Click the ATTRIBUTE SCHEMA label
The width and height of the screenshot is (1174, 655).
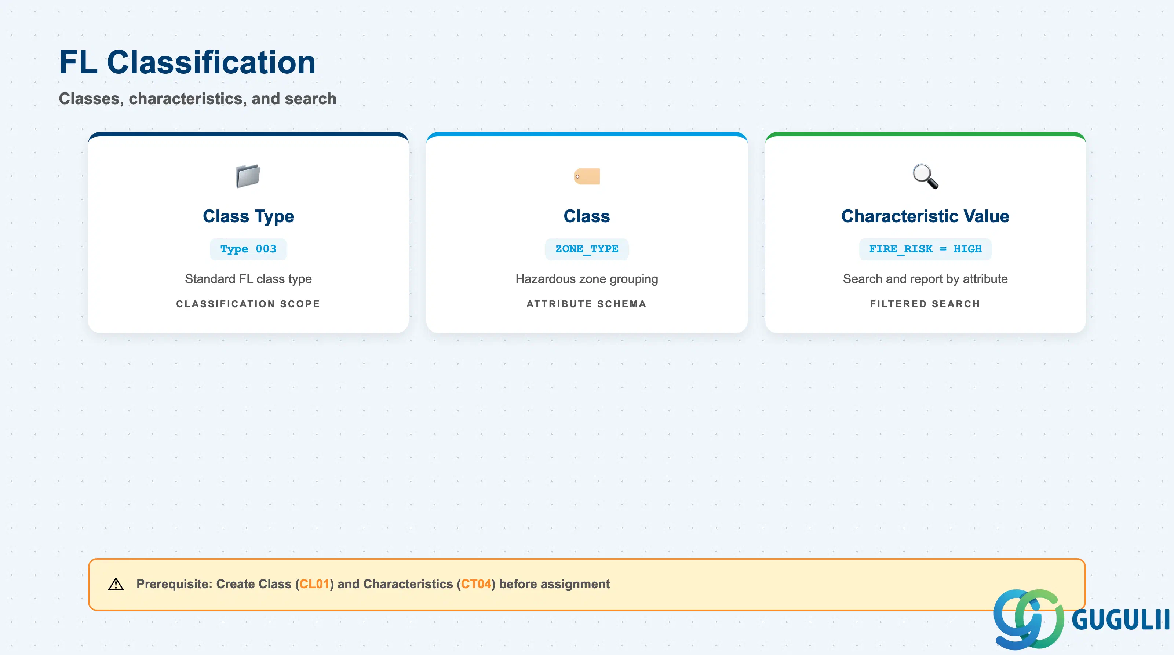pos(587,304)
